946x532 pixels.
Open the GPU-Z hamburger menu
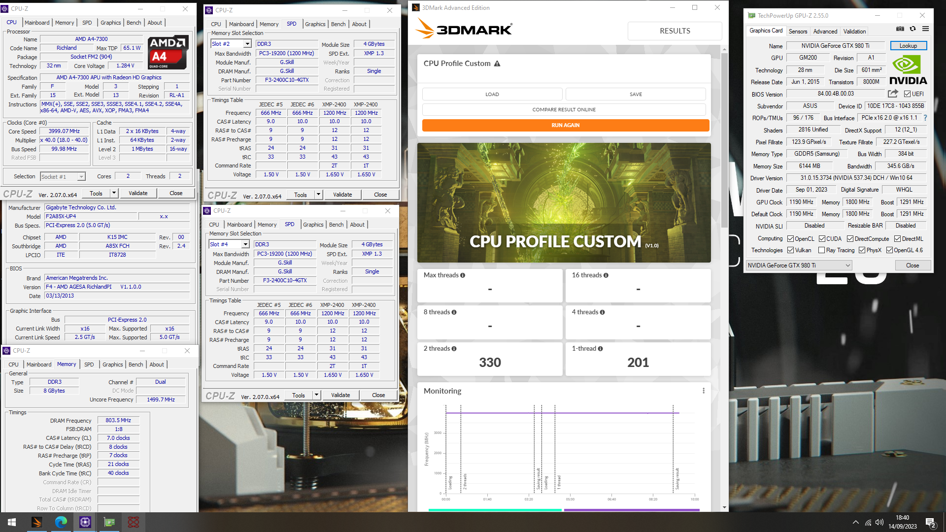[925, 29]
